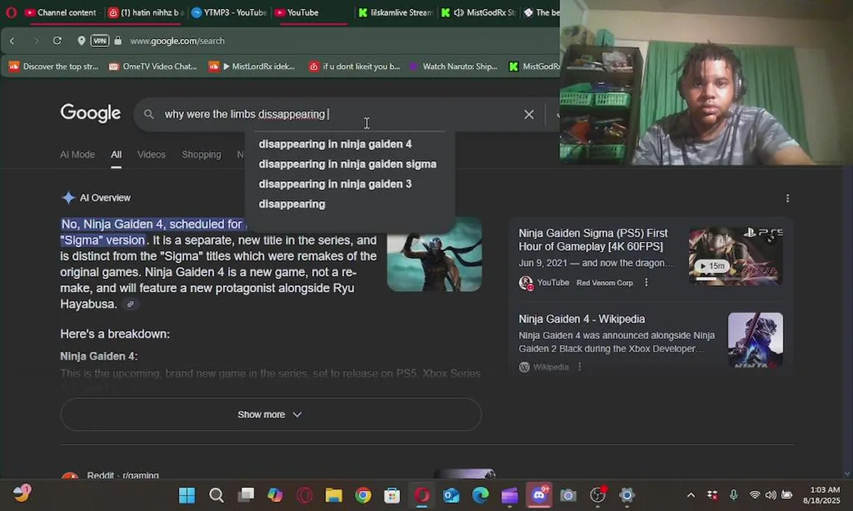Open Camera app from taskbar
This screenshot has width=853, height=511.
[x=568, y=495]
